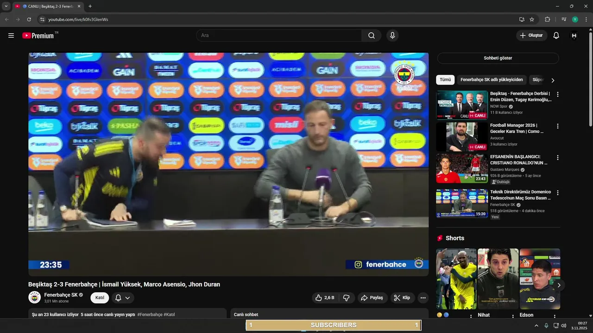This screenshot has width=593, height=333.
Task: Open the volume speaker tray icon
Action: pos(563,326)
